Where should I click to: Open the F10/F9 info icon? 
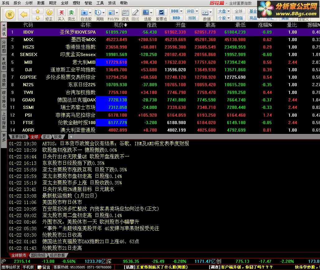pos(111,13)
